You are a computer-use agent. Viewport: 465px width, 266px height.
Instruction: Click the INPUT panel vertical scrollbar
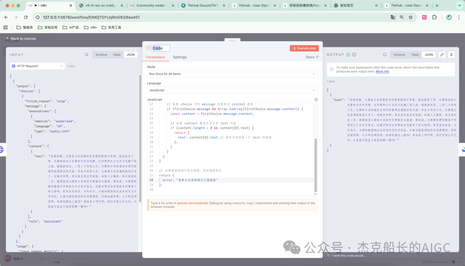[x=140, y=138]
